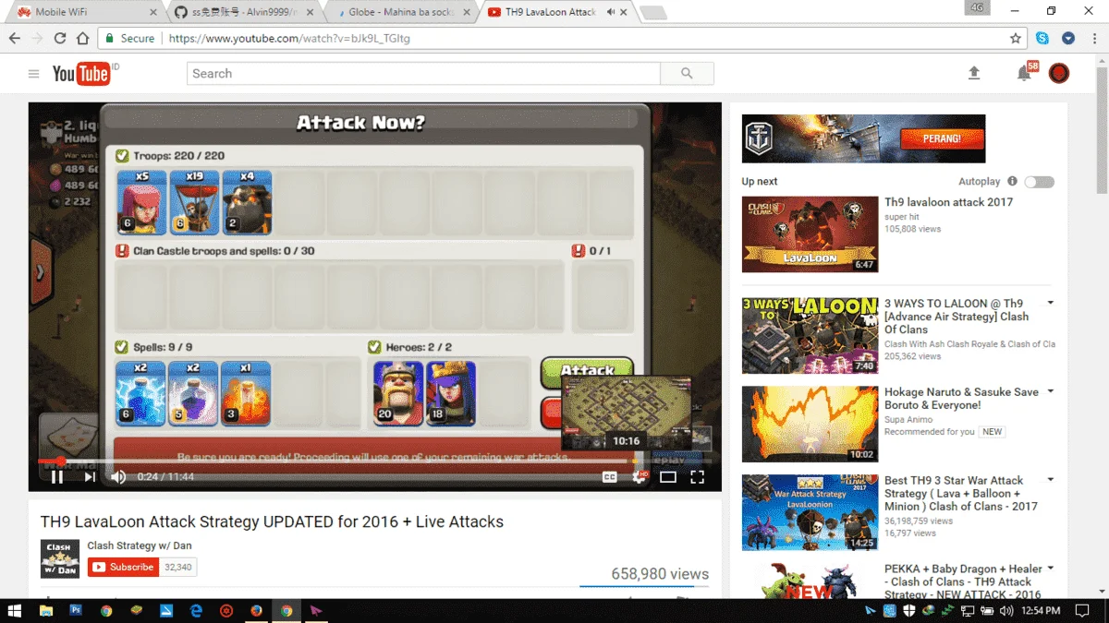Close the Globe Mahina ba tab
The width and height of the screenshot is (1109, 623).
pos(467,13)
